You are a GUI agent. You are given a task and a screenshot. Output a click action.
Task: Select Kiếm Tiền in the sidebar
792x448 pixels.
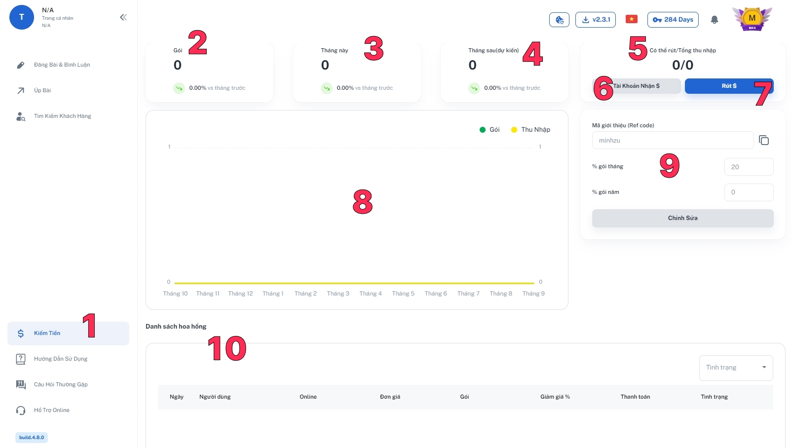coord(47,333)
